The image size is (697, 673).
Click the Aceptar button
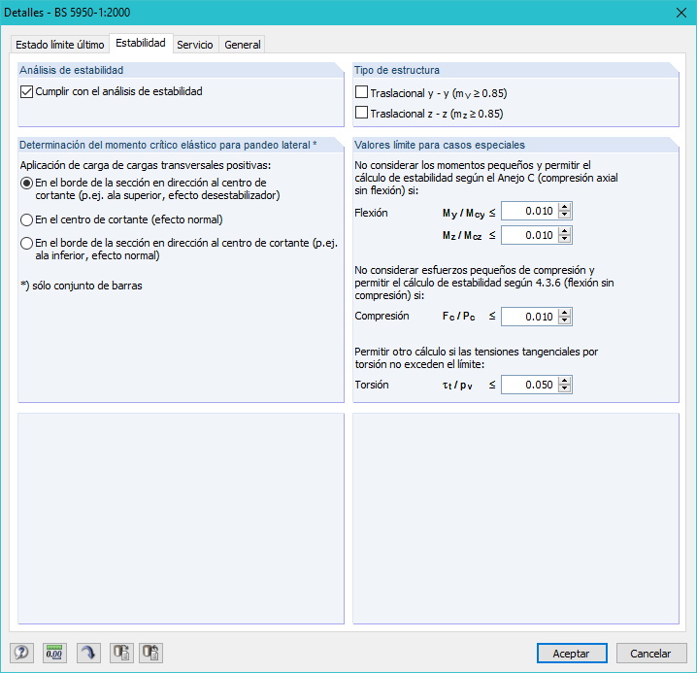[x=572, y=653]
